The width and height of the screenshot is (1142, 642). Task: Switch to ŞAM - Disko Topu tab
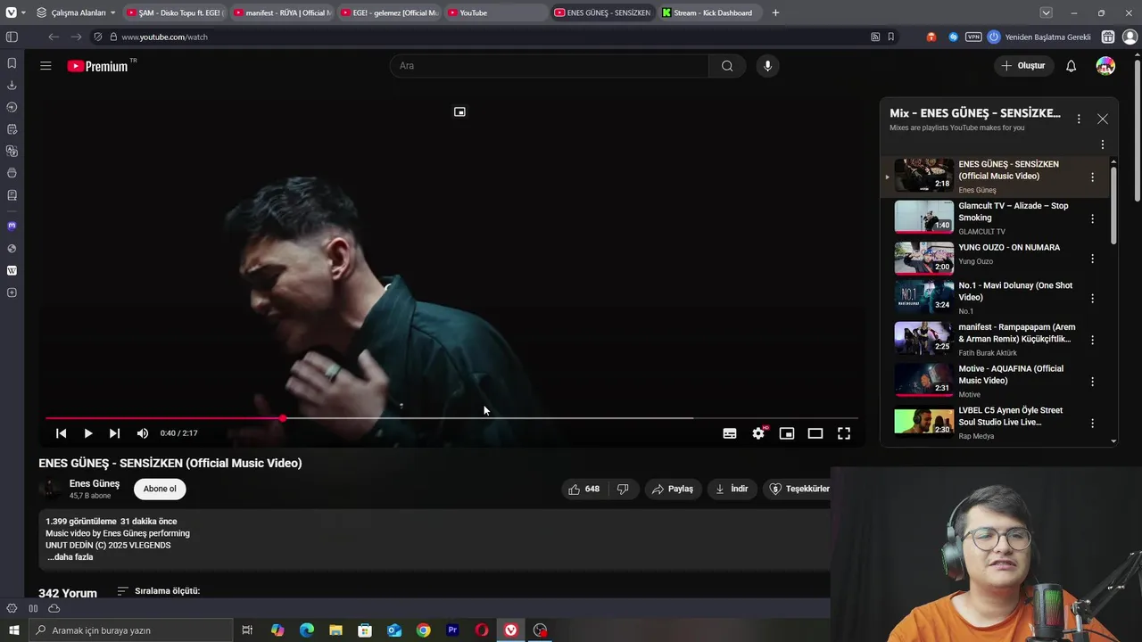(174, 12)
